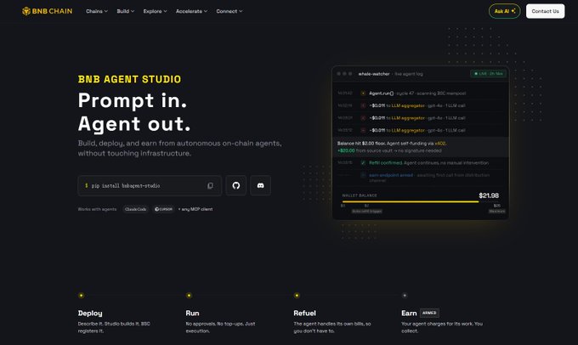Click the Deploy heading

point(90,313)
